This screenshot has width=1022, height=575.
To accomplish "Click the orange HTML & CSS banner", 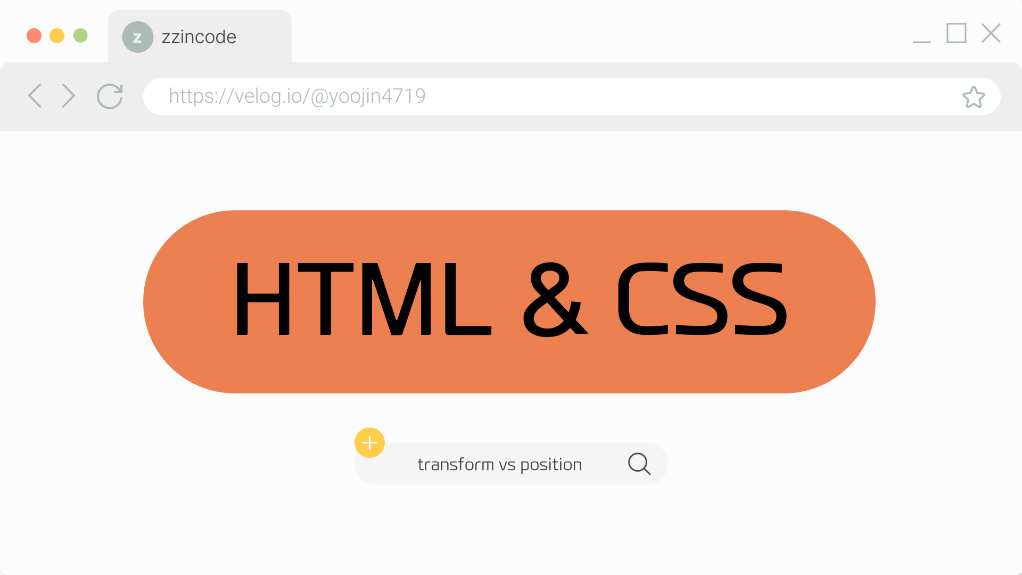I will coord(509,302).
